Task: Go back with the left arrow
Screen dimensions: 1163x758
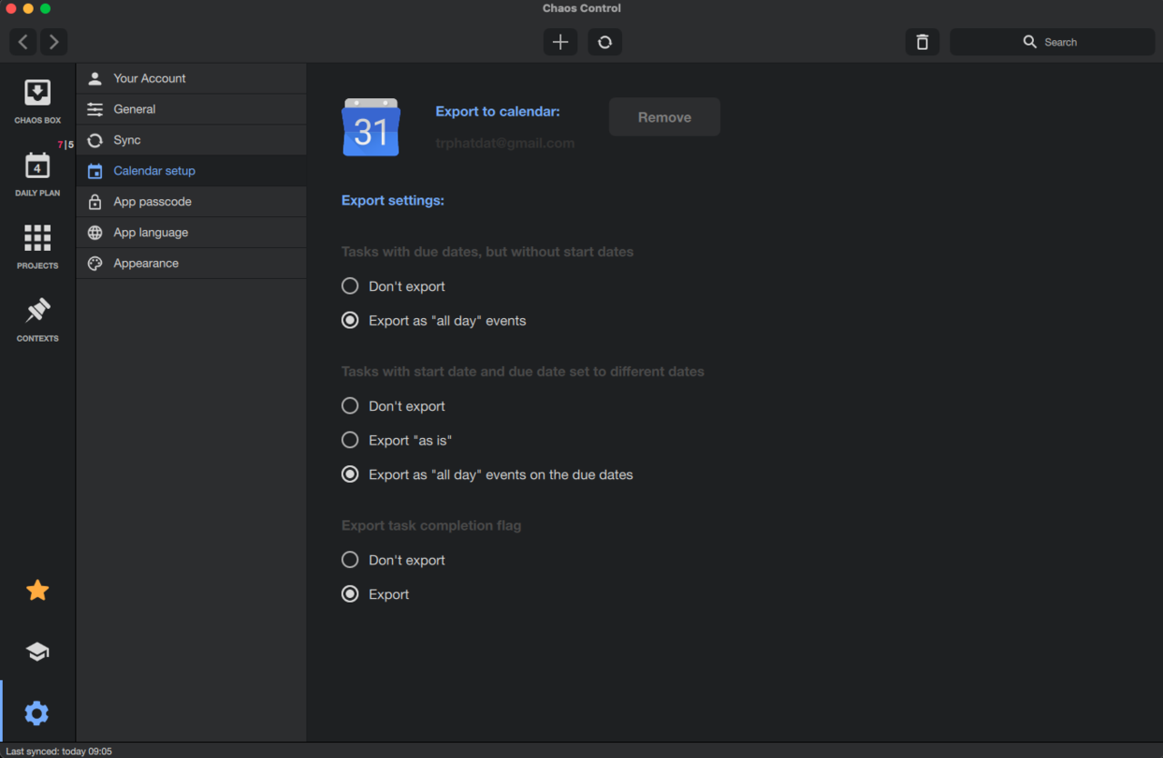Action: pyautogui.click(x=23, y=42)
